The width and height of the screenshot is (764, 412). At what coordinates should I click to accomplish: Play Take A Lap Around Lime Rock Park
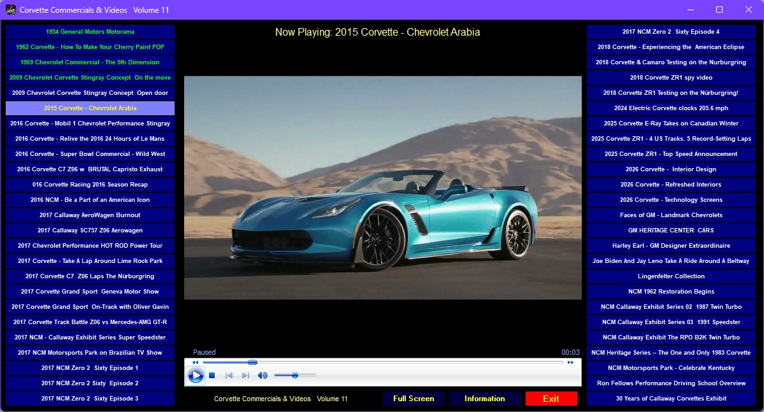click(90, 261)
